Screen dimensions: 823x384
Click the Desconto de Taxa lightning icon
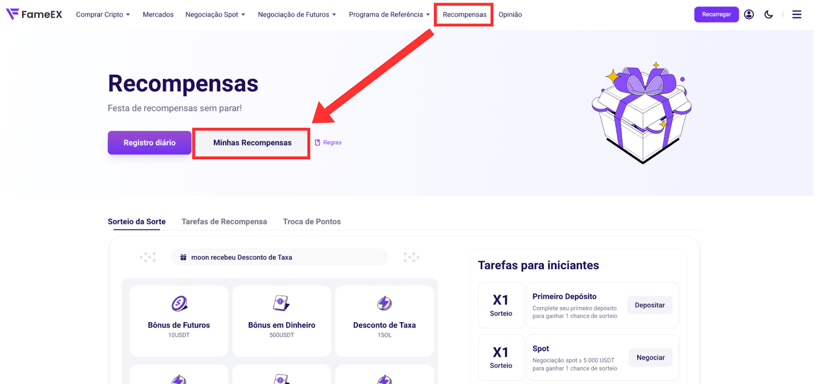385,303
